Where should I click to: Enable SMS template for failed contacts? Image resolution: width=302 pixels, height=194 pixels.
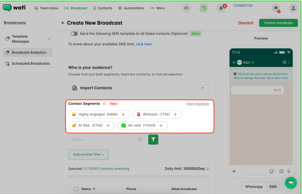point(74,34)
